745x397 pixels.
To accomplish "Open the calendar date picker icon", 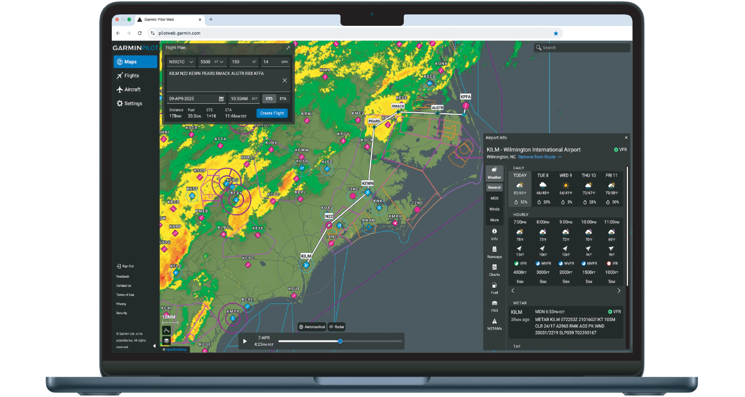I will pyautogui.click(x=221, y=99).
